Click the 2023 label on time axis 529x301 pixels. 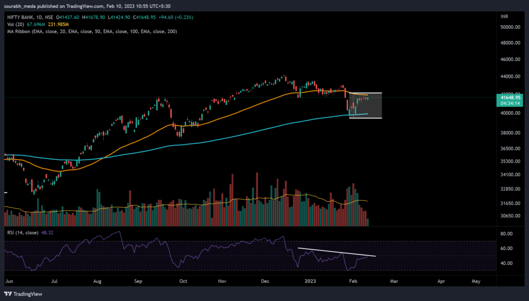coord(310,281)
